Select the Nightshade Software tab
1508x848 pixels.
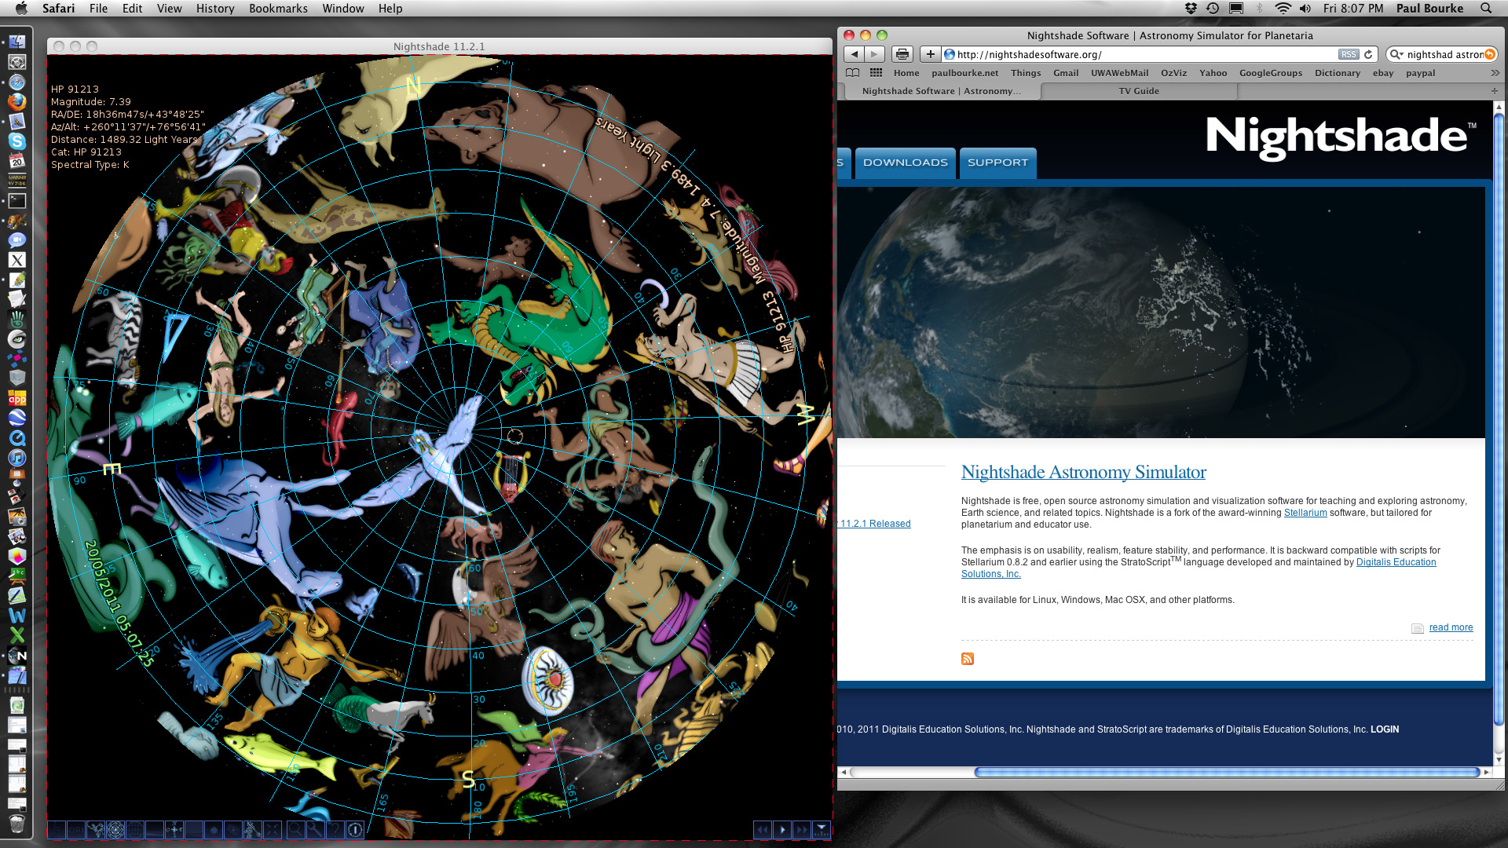click(942, 91)
